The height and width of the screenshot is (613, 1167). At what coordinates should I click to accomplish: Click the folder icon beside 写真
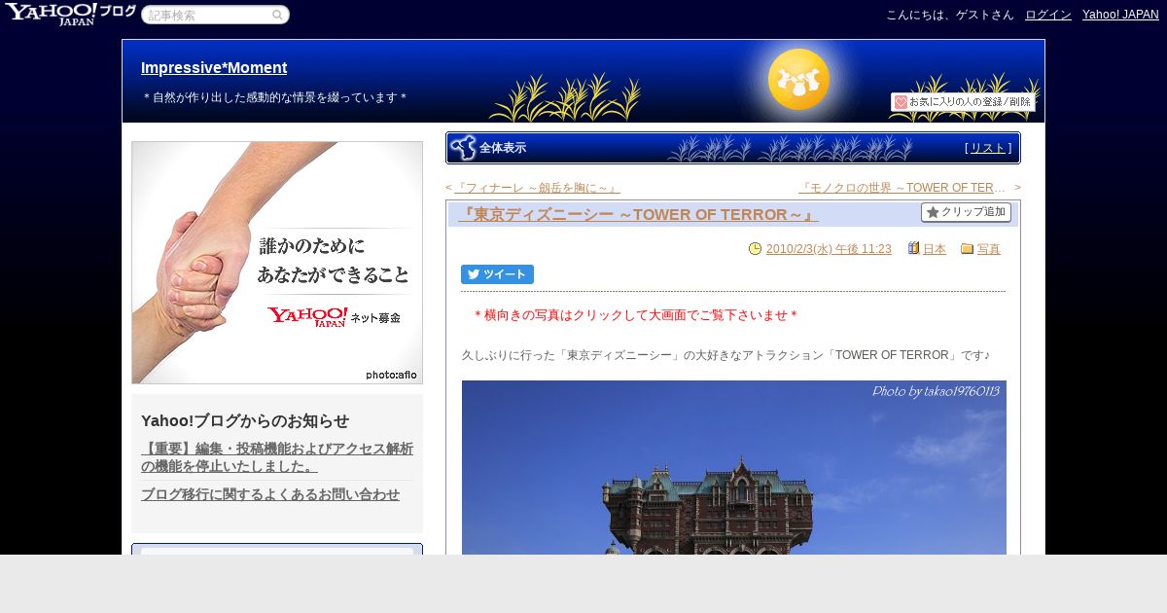[x=968, y=249]
